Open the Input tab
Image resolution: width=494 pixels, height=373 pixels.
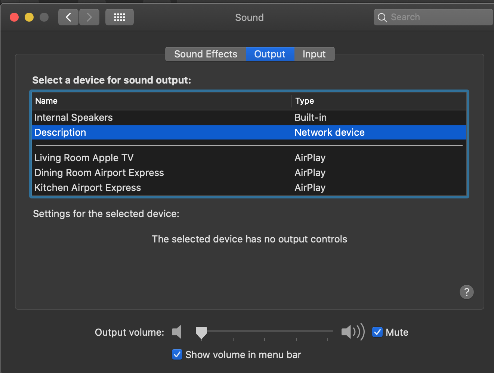click(x=314, y=54)
